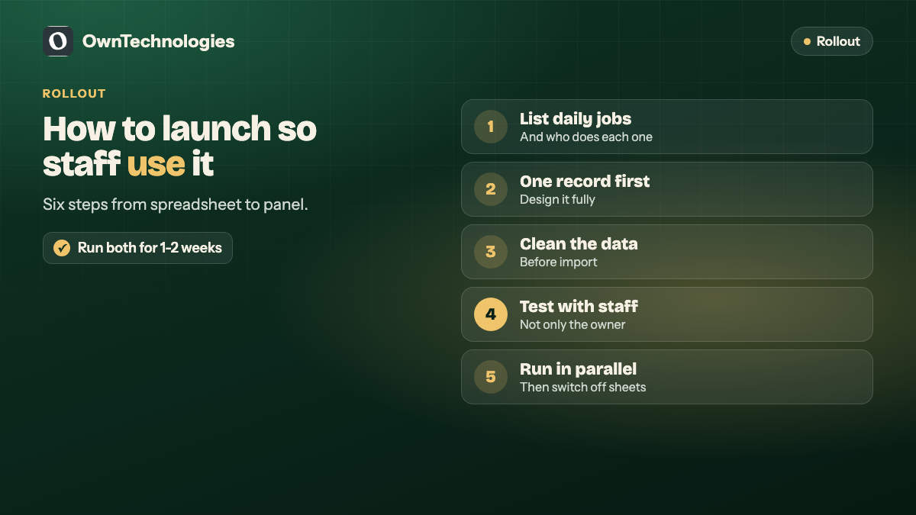This screenshot has width=916, height=515.
Task: Click the 'Run both for 1-2 weeks' chip
Action: tap(137, 248)
